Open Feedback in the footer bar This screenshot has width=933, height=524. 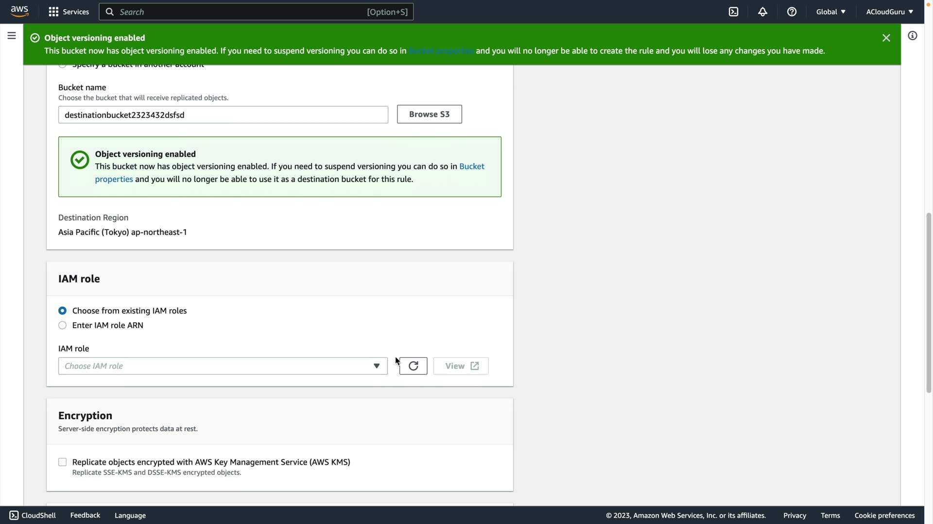85,515
